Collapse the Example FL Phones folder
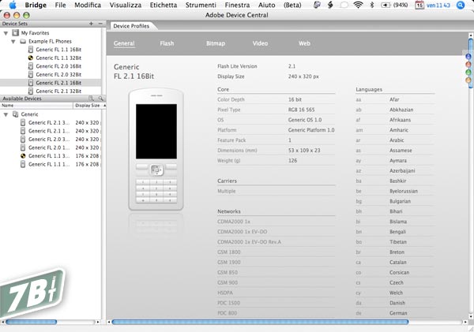 [13, 42]
